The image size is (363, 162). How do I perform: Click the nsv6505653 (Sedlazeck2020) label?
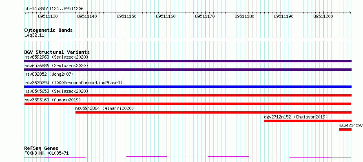[56, 91]
